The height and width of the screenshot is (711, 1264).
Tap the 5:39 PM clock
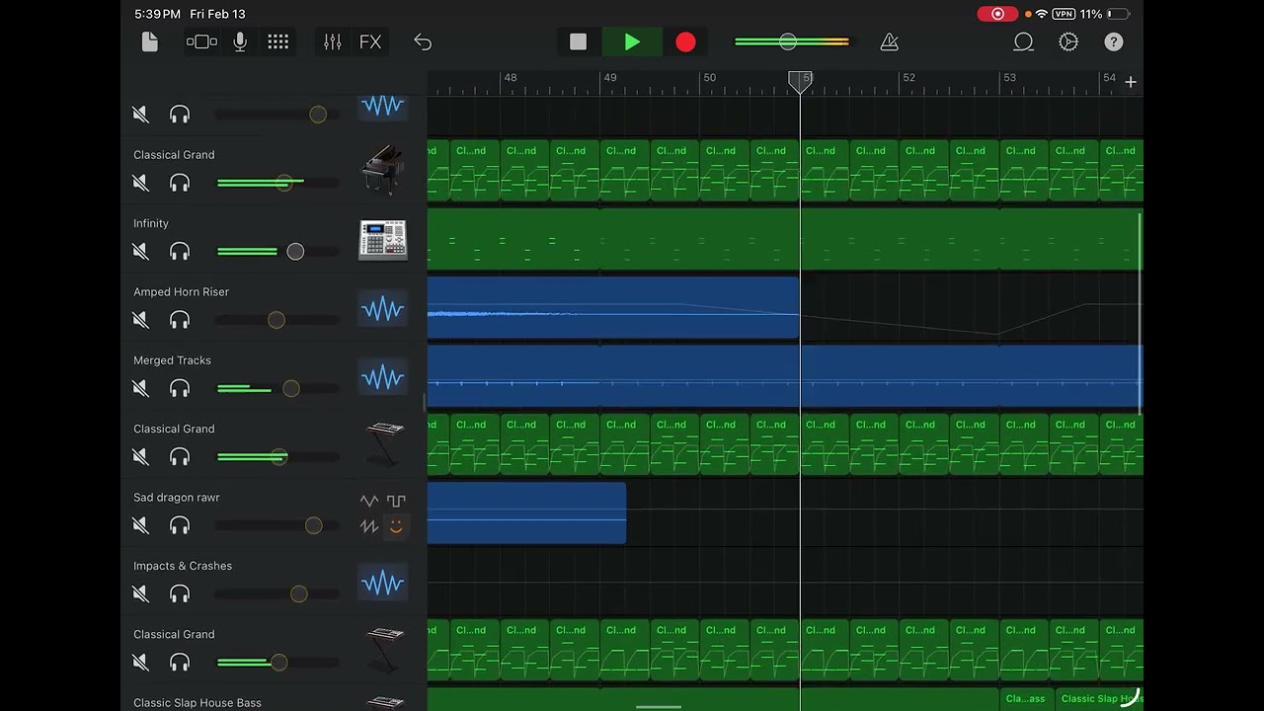(157, 14)
